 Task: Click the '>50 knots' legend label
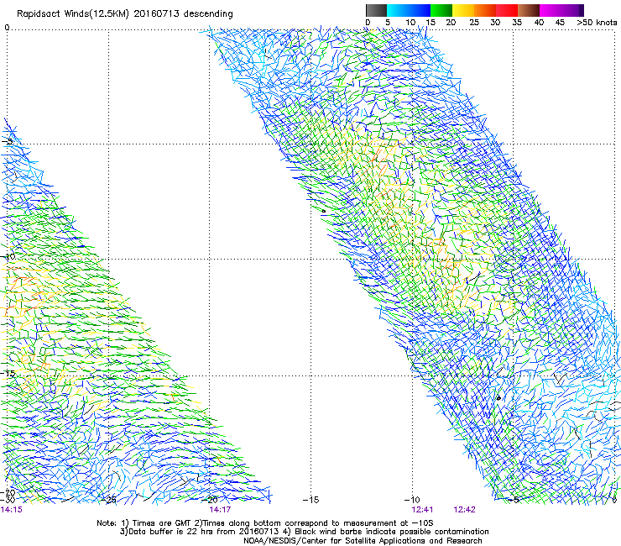[597, 23]
